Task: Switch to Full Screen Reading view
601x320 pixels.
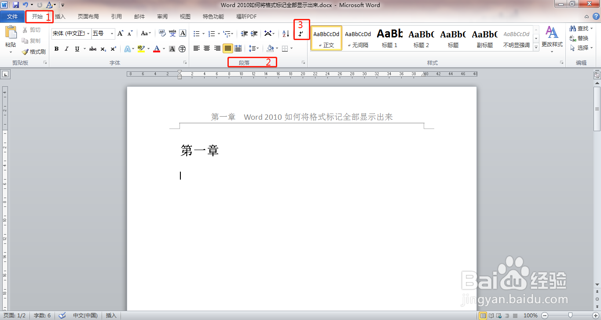Action: [x=491, y=316]
